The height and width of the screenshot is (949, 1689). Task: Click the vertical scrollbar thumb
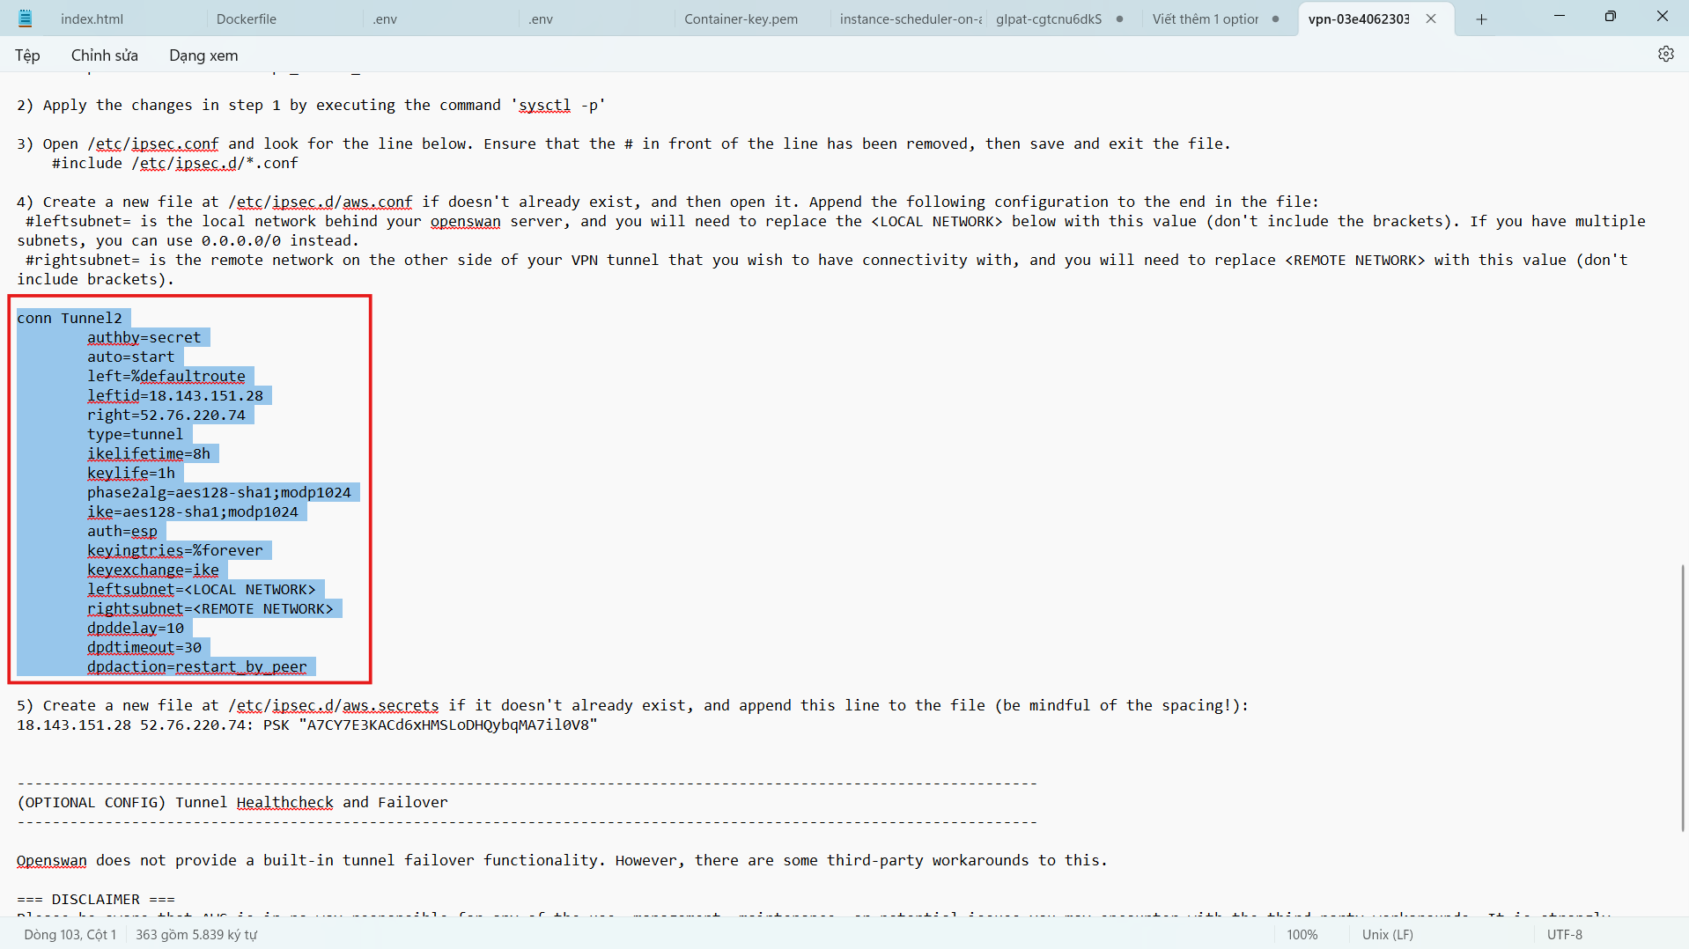[x=1683, y=697]
